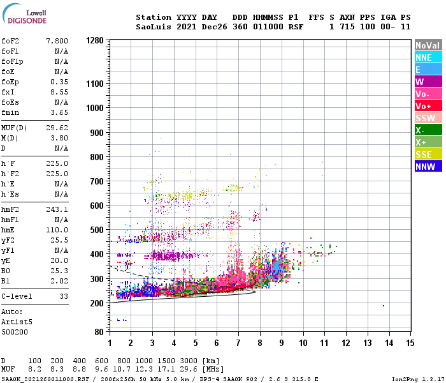The height and width of the screenshot is (383, 446).
Task: Click the 15 MHz frequency axis label
Action: (x=410, y=343)
